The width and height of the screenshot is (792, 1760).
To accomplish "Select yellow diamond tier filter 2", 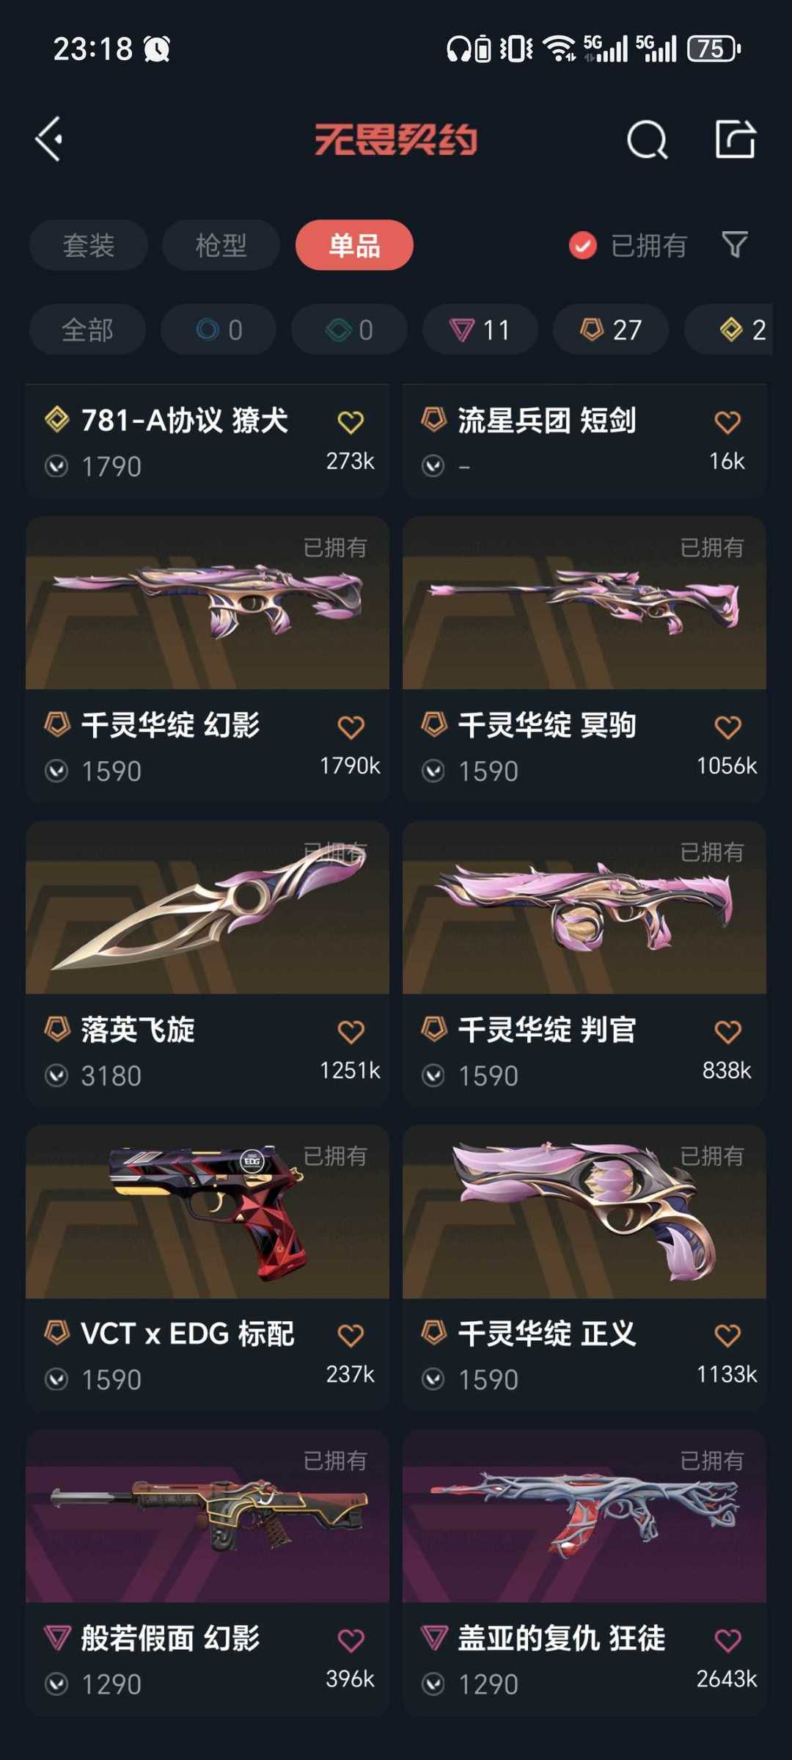I will [x=733, y=330].
